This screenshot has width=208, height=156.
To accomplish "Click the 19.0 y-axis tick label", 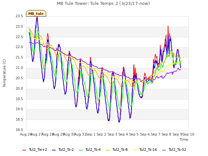I will (19, 109).
